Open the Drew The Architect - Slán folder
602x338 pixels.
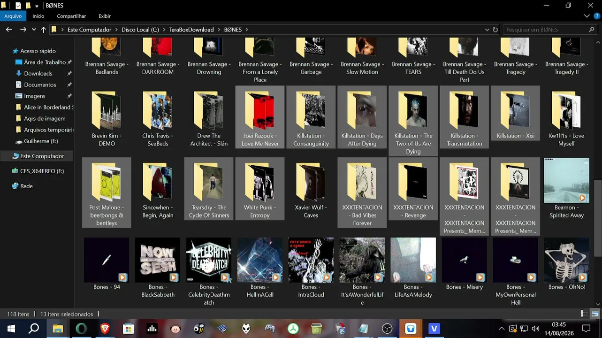point(209,116)
